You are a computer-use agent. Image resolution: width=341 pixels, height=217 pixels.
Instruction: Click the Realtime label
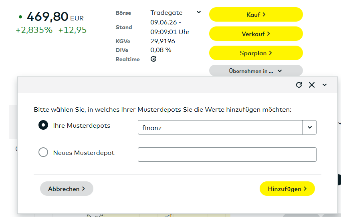[128, 59]
